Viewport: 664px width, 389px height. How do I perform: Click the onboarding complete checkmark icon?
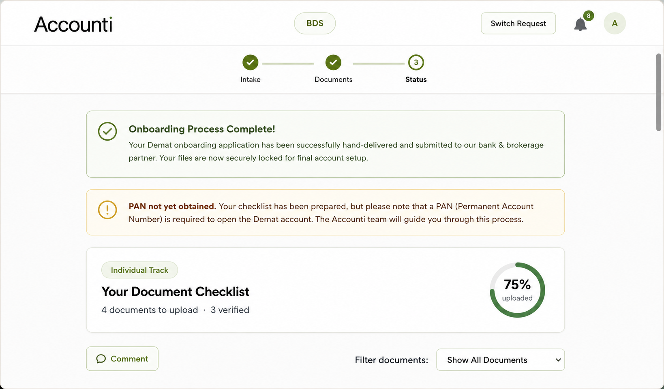pyautogui.click(x=107, y=131)
